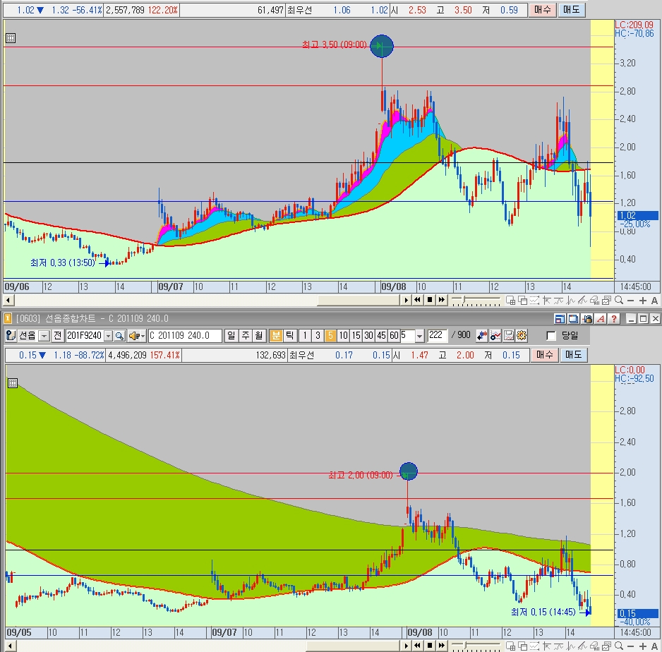The width and height of the screenshot is (662, 652).
Task: Click the upper chart 매도 sell button
Action: point(571,10)
